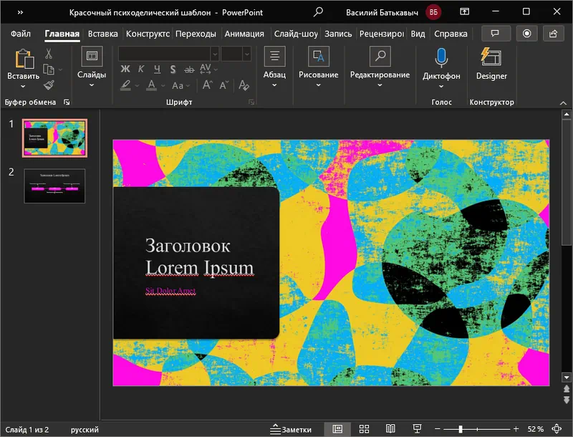Toggle bold formatting (Ж)
Image resolution: width=573 pixels, height=437 pixels.
click(x=125, y=69)
